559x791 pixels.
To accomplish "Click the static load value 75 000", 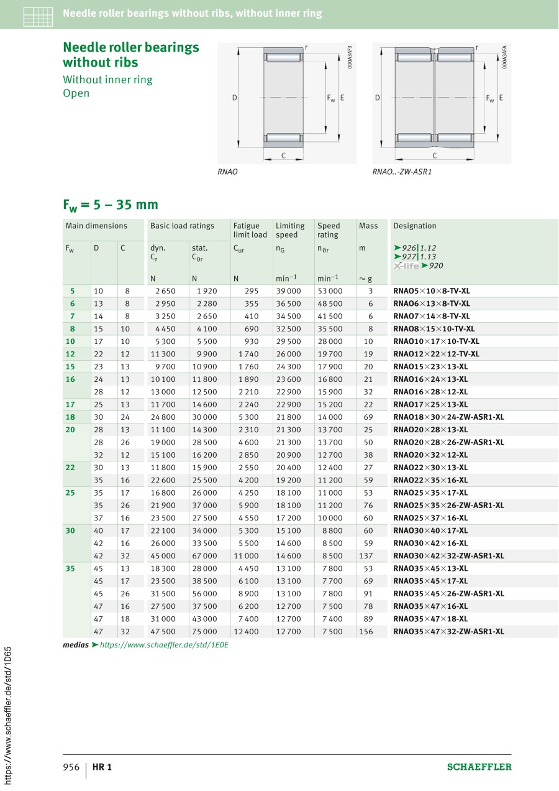I will pos(204,631).
